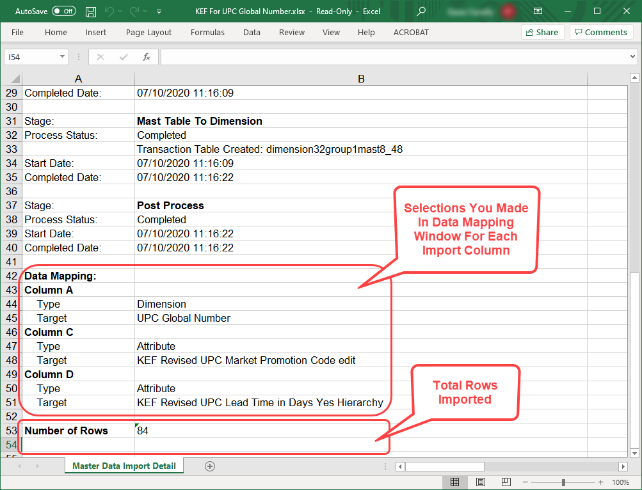The width and height of the screenshot is (642, 490).
Task: Switch to Page Layout view icon
Action: tap(480, 482)
